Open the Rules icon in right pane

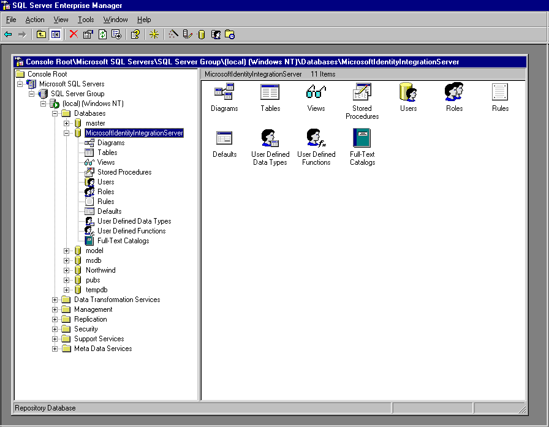(500, 92)
